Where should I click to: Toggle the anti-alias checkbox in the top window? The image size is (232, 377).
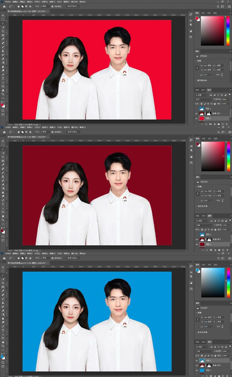[52, 6]
